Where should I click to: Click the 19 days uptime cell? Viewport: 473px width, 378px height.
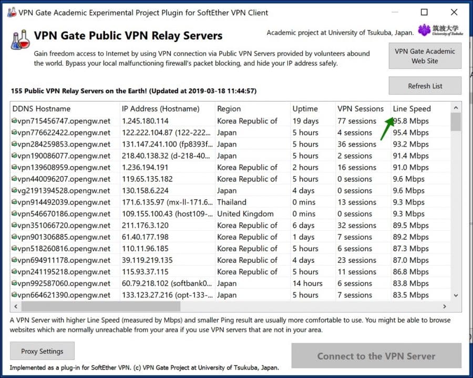click(x=305, y=121)
